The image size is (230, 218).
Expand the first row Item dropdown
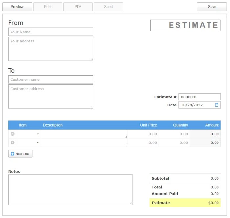click(38, 134)
